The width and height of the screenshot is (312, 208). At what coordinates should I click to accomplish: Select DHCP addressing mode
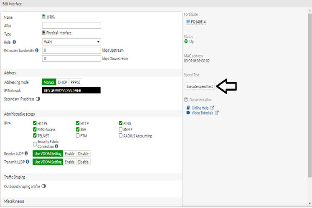pos(63,82)
